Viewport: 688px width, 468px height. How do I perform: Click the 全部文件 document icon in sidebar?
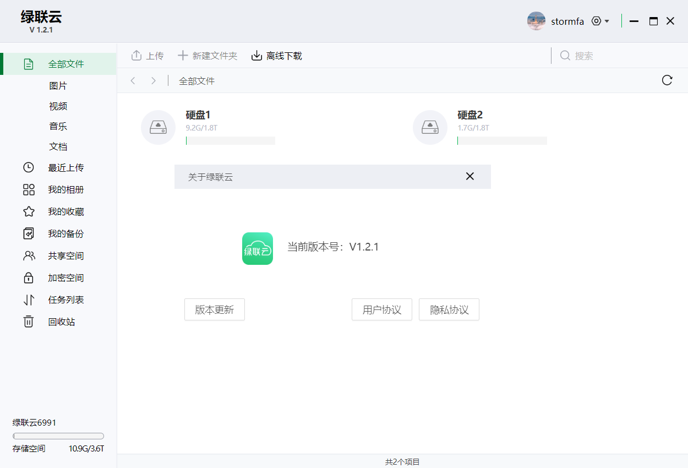click(x=29, y=64)
